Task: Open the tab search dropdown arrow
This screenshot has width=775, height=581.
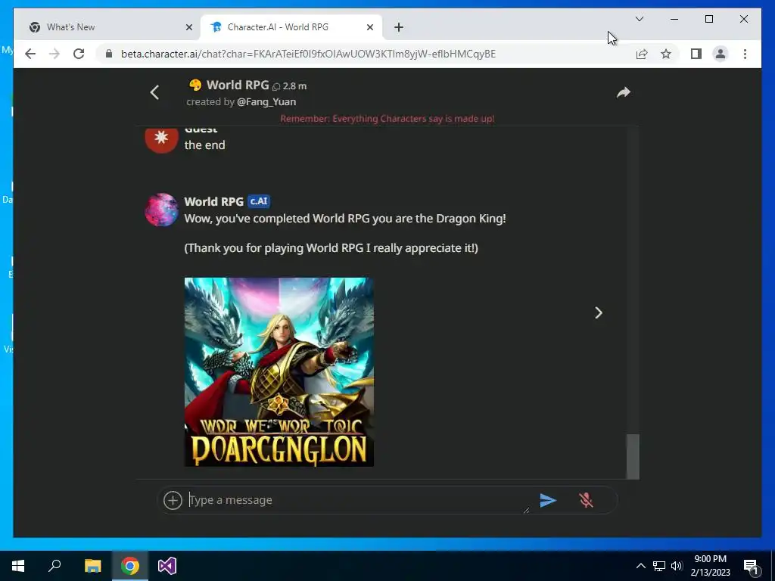Action: click(639, 19)
